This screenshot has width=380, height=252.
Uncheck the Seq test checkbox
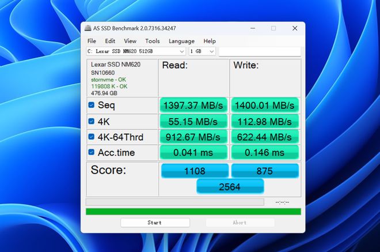click(92, 105)
